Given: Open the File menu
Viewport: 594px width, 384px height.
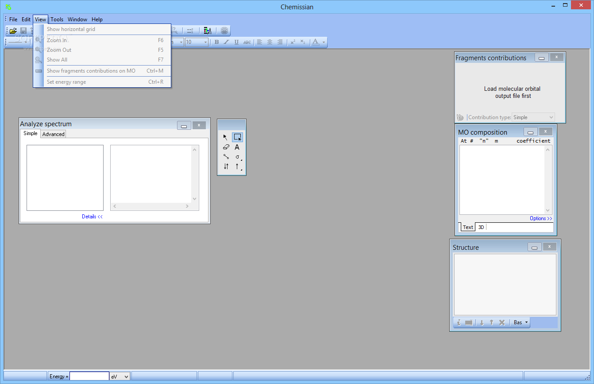Looking at the screenshot, I should click(x=13, y=19).
